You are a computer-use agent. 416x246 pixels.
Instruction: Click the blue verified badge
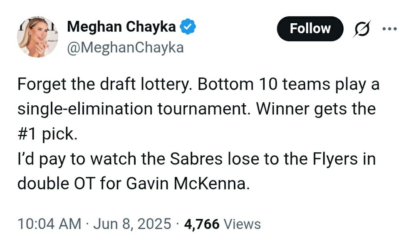tap(188, 27)
